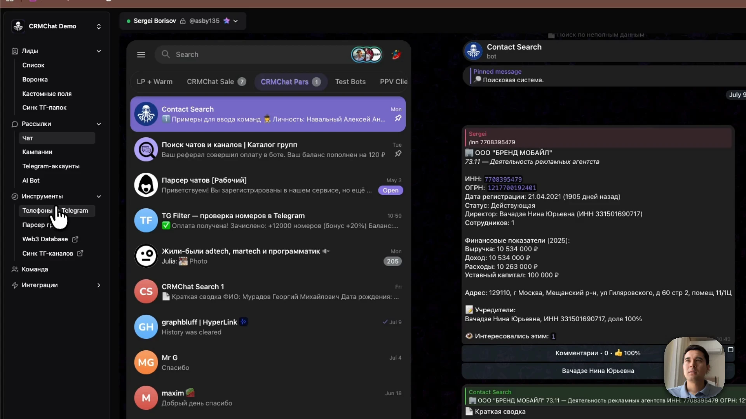Open the TG Filter chat
746x419 pixels.
point(268,221)
